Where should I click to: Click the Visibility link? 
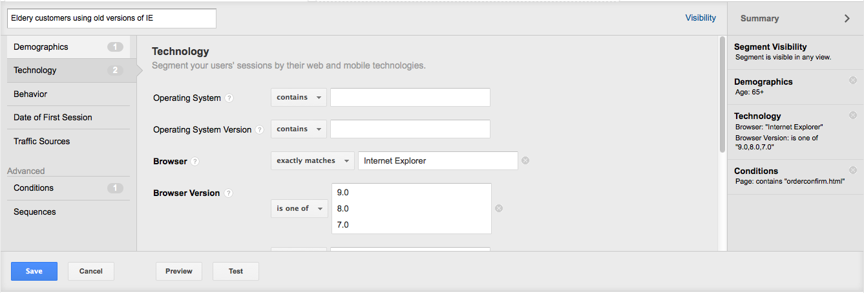(x=701, y=18)
